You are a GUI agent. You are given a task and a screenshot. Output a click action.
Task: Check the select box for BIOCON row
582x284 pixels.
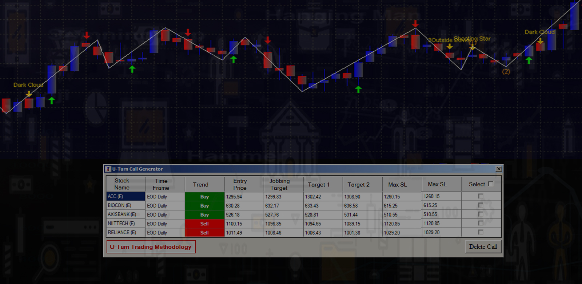(x=481, y=205)
